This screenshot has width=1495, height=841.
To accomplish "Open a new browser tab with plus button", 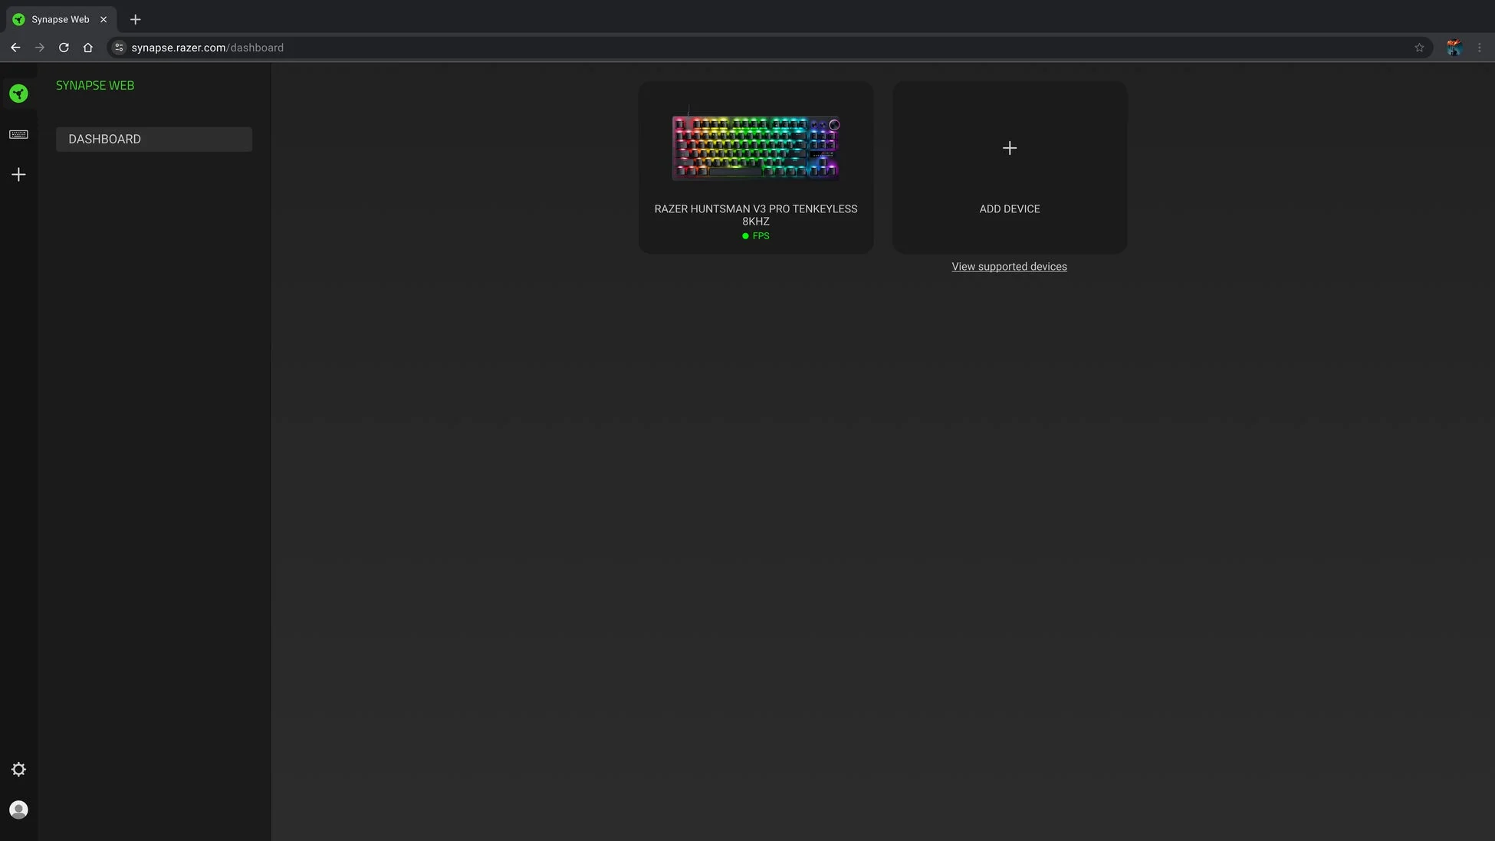I will tap(135, 19).
